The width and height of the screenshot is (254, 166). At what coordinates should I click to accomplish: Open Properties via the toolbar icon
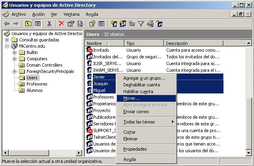[71, 24]
